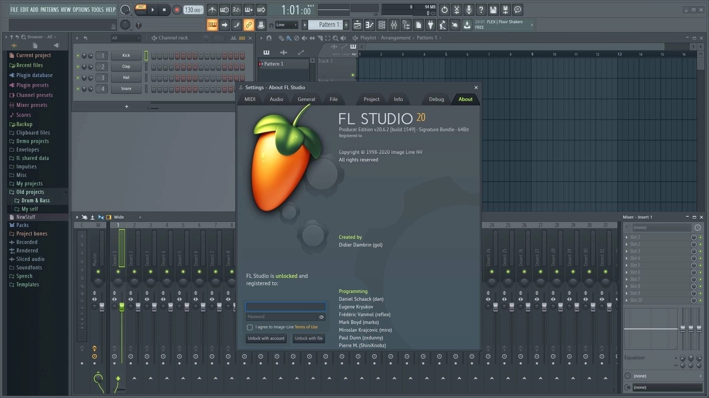Click the play button in transport
This screenshot has height=398, width=709.
153,10
